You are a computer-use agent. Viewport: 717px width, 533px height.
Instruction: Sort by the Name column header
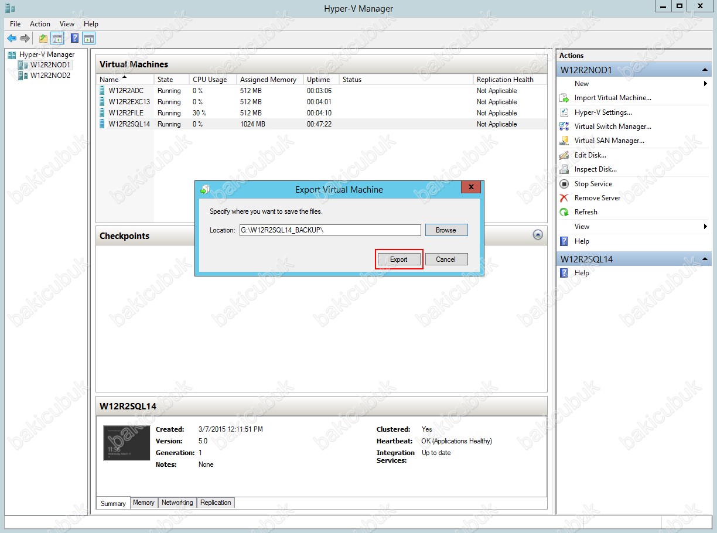(125, 80)
